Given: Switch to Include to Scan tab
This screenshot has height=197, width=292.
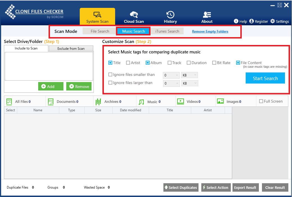Looking at the screenshot, I should [x=26, y=48].
